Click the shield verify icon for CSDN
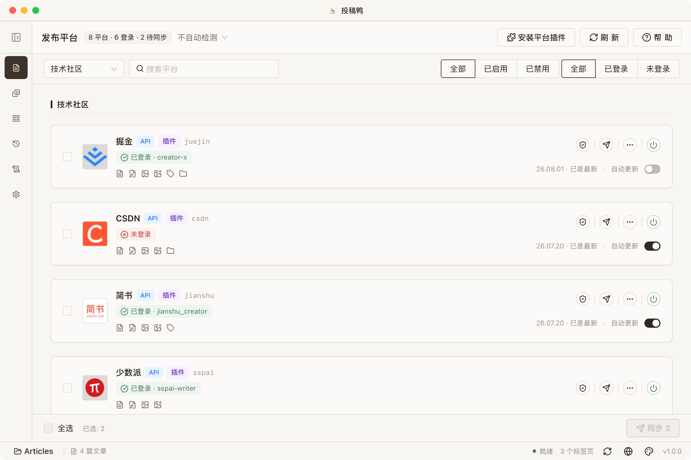 coord(582,222)
